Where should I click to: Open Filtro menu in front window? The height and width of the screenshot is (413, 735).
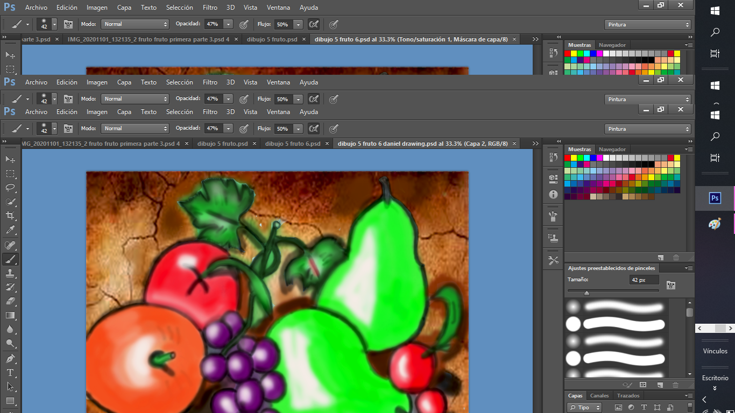(x=210, y=112)
